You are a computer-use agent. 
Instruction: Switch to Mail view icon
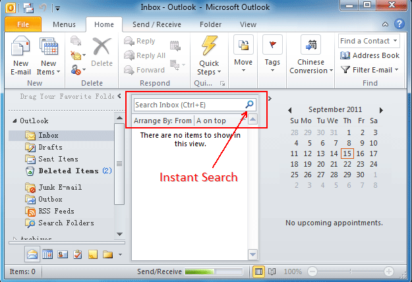pos(32,254)
